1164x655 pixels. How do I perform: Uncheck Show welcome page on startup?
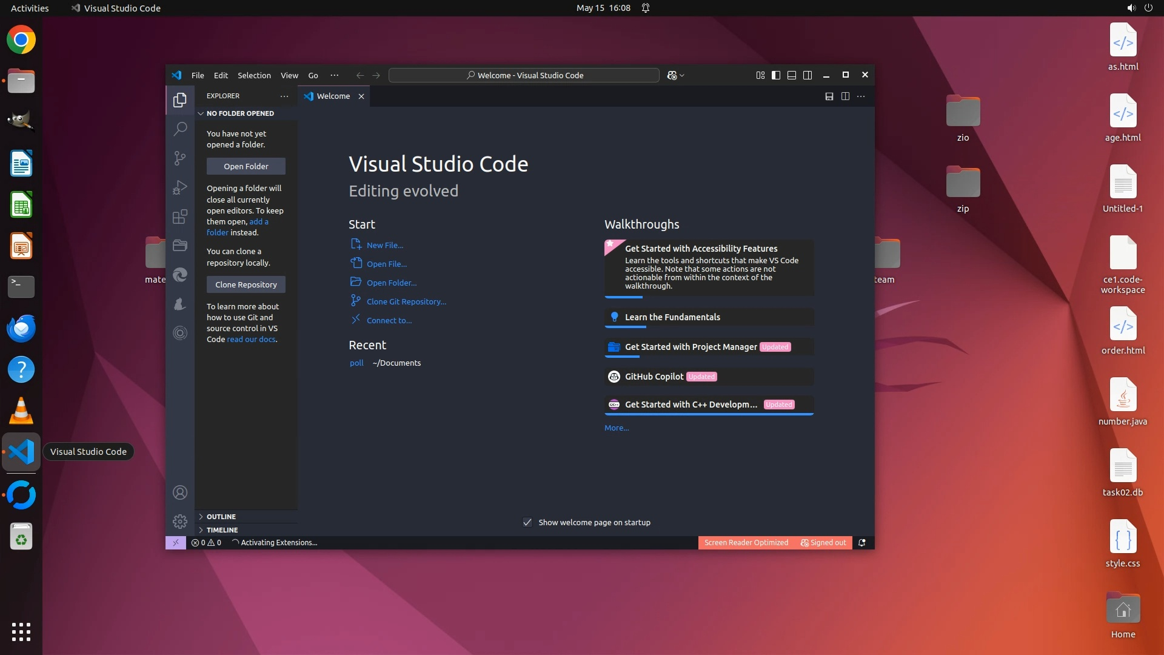coord(527,522)
